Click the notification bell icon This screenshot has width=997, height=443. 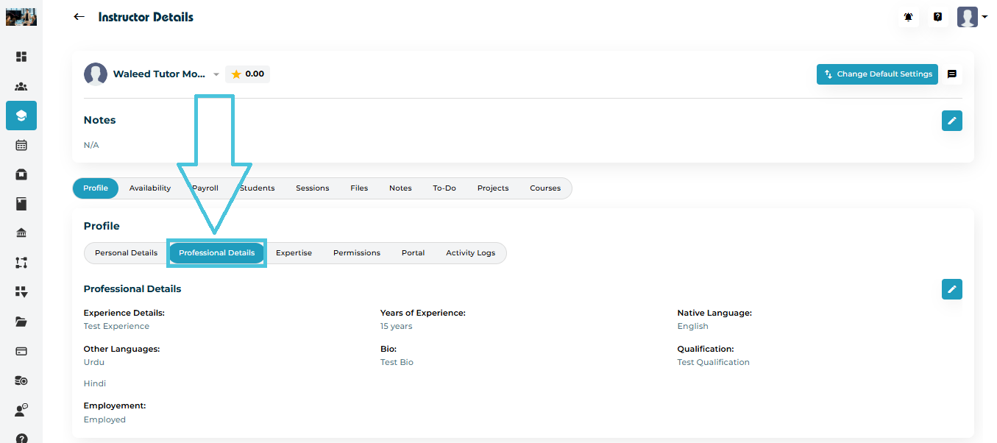(x=909, y=17)
